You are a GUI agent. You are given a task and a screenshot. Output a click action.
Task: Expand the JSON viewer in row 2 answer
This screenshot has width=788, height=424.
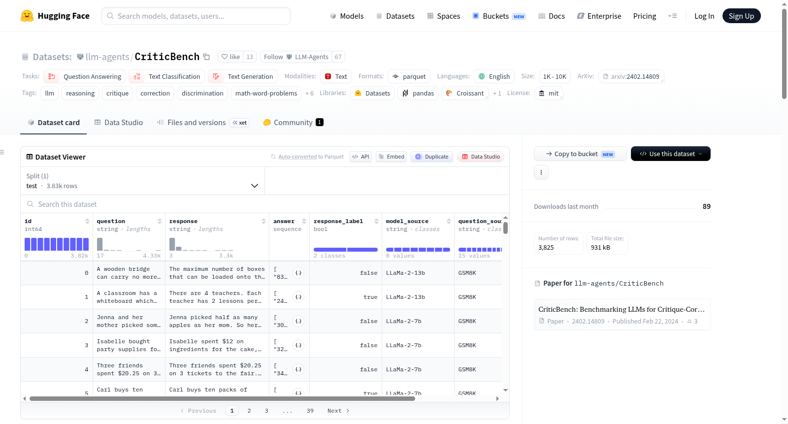pyautogui.click(x=298, y=321)
